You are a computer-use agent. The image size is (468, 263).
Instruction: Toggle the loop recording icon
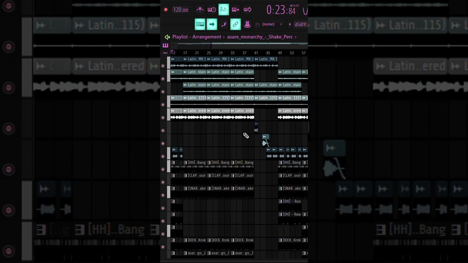248,10
